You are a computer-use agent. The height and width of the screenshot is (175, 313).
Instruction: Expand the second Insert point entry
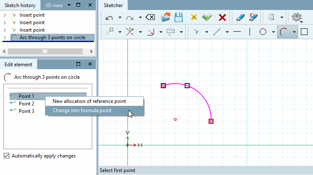[x=5, y=22]
